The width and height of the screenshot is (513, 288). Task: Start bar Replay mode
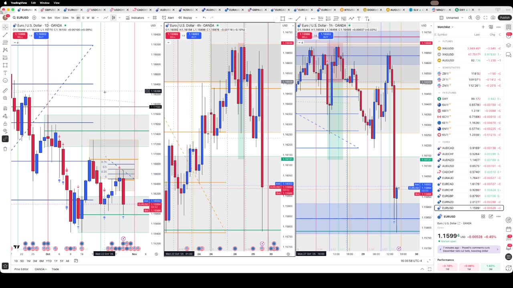tap(186, 18)
